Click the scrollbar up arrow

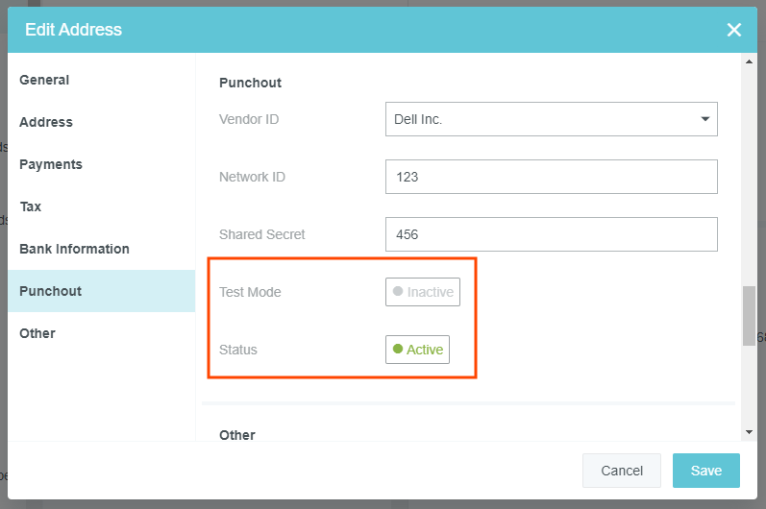tap(749, 62)
